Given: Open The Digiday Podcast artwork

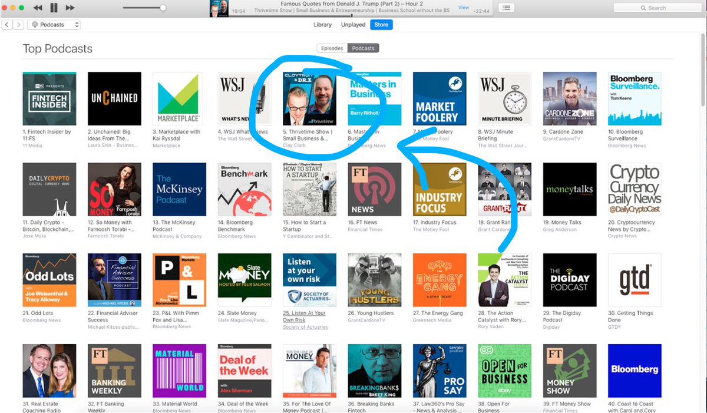Looking at the screenshot, I should click(569, 280).
